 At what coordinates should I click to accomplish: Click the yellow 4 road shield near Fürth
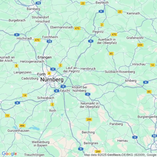click(49, 73)
